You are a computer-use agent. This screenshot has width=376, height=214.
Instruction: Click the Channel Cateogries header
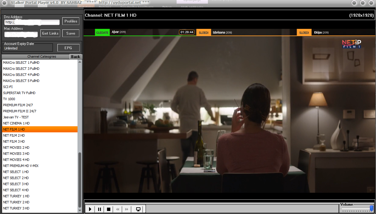pos(42,57)
